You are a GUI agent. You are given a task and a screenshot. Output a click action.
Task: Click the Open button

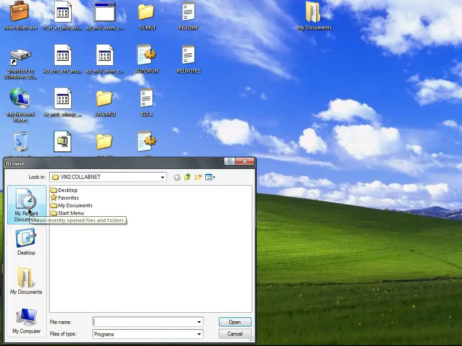coord(235,322)
